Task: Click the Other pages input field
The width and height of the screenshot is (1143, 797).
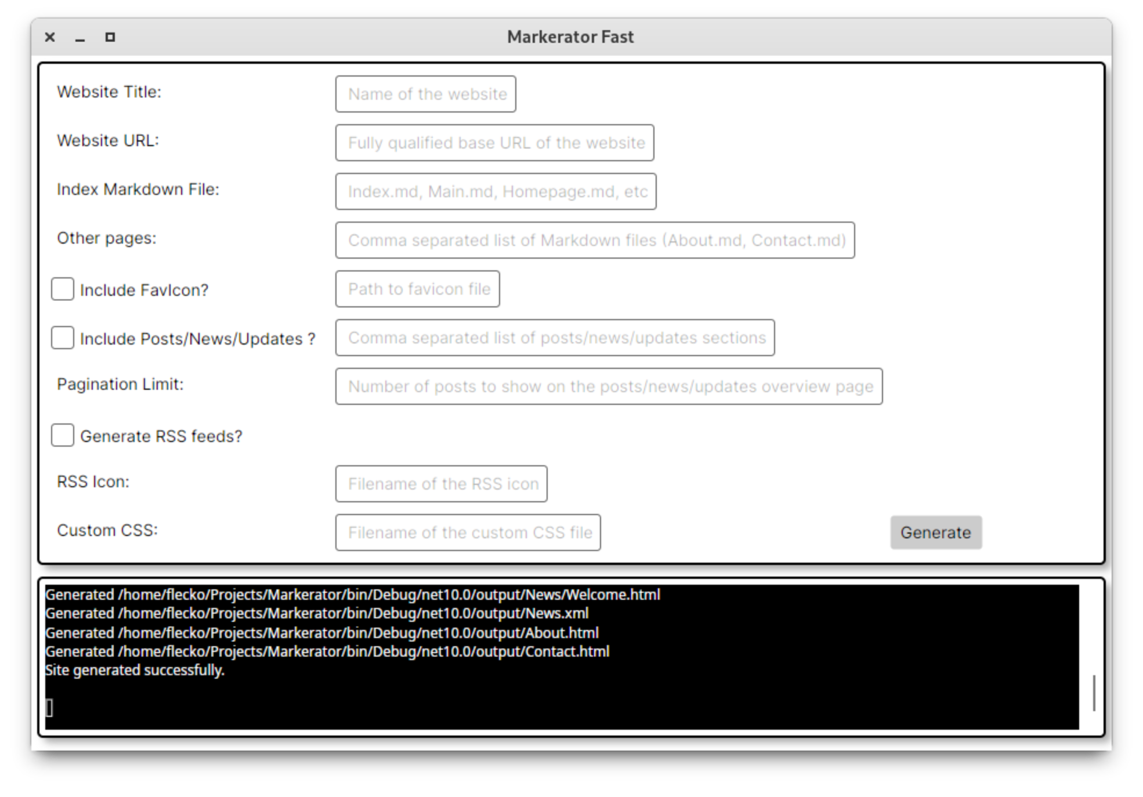Action: point(595,240)
